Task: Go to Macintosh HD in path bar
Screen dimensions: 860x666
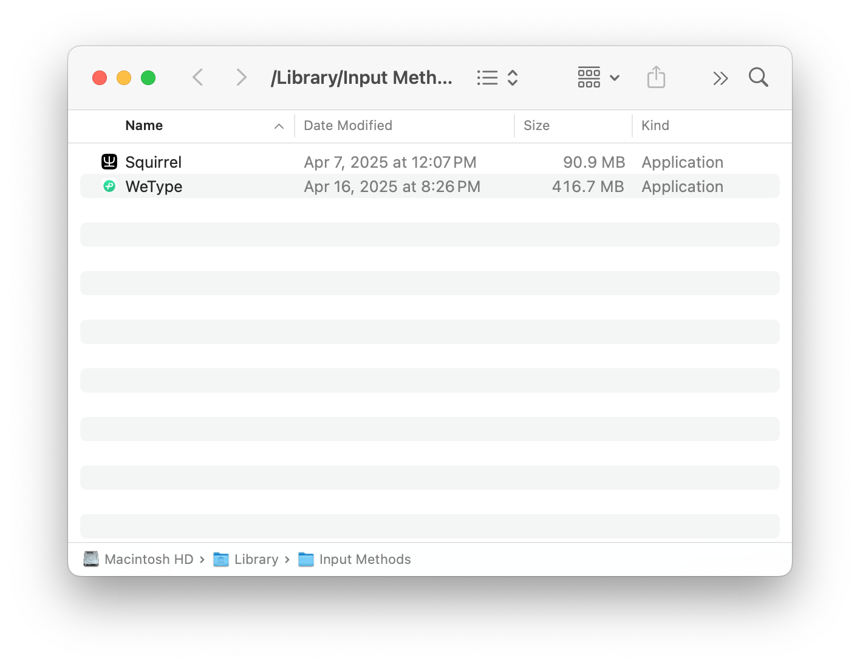Action: 149,559
